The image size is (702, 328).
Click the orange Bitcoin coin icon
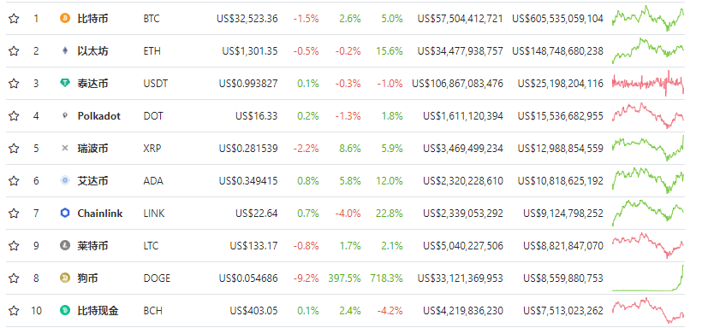[65, 18]
